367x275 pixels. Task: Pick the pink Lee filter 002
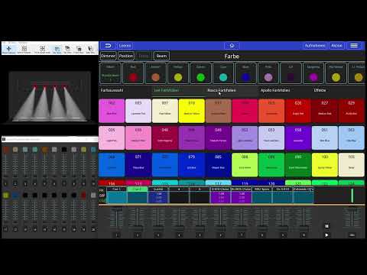[112, 111]
